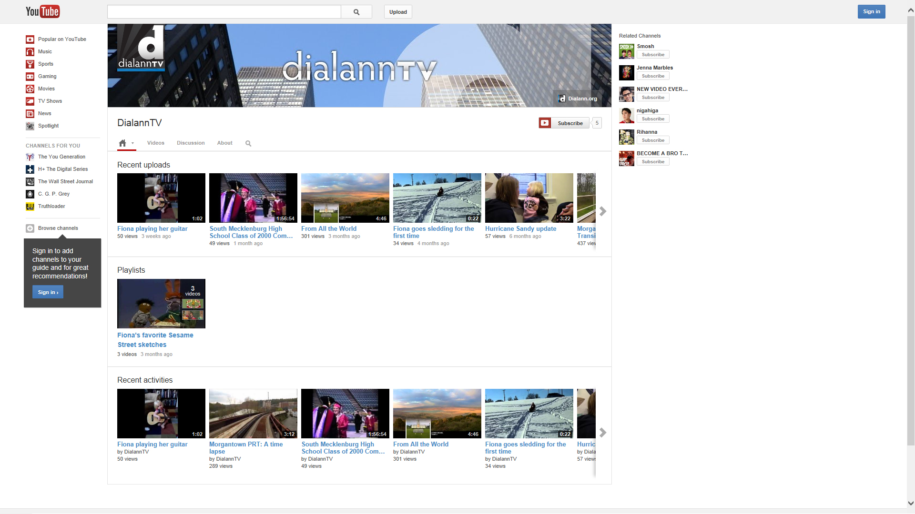The height and width of the screenshot is (514, 915).
Task: Subscribe to Rihanna channel
Action: pos(653,140)
